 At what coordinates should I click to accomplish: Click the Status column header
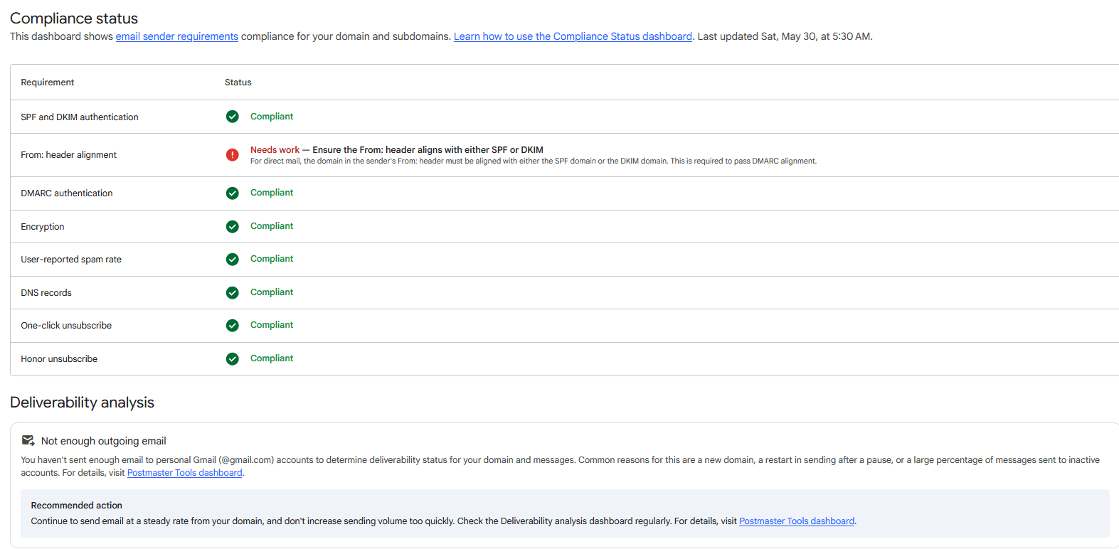click(x=238, y=82)
